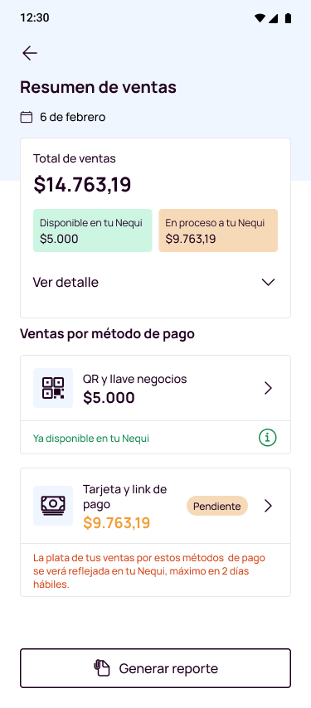The width and height of the screenshot is (311, 708).
Task: Tap the green info icon
Action: 268,438
